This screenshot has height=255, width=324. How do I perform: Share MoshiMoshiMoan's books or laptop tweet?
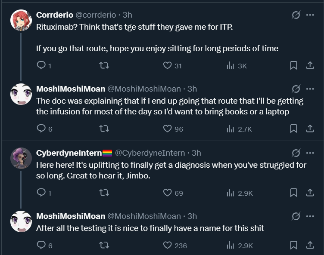[x=309, y=129]
